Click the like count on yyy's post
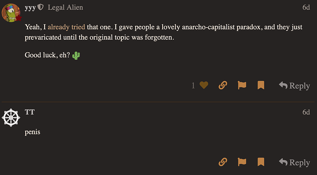The height and width of the screenshot is (175, 317). pos(193,85)
